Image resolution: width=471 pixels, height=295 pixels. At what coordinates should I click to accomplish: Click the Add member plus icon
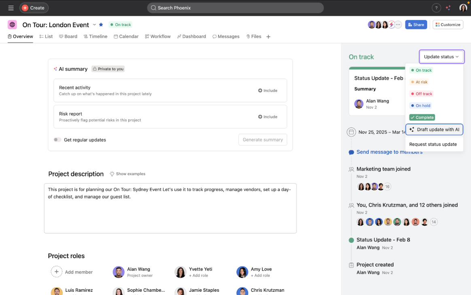[x=57, y=272]
